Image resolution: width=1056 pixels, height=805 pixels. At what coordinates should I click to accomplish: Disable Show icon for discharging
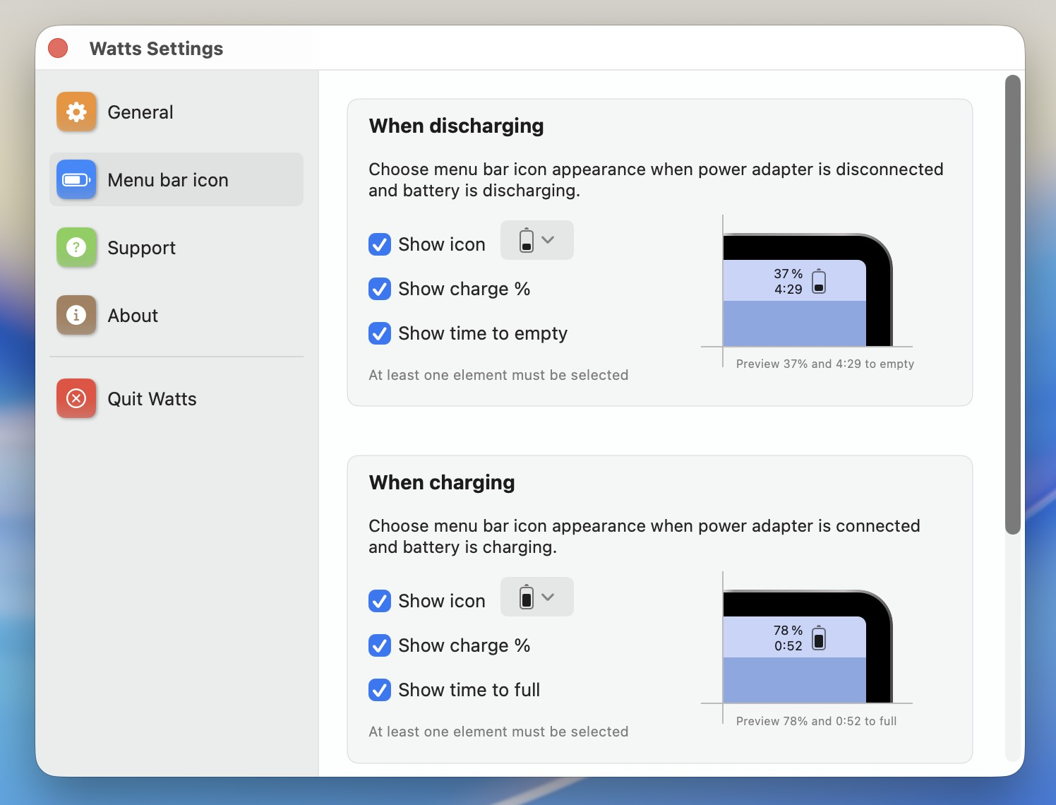380,244
